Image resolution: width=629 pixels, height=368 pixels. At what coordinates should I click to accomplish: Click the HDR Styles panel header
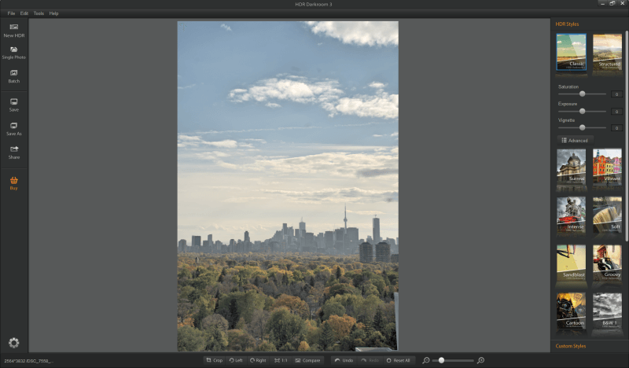coord(567,24)
